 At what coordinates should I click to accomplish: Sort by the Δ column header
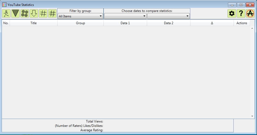click(212, 23)
